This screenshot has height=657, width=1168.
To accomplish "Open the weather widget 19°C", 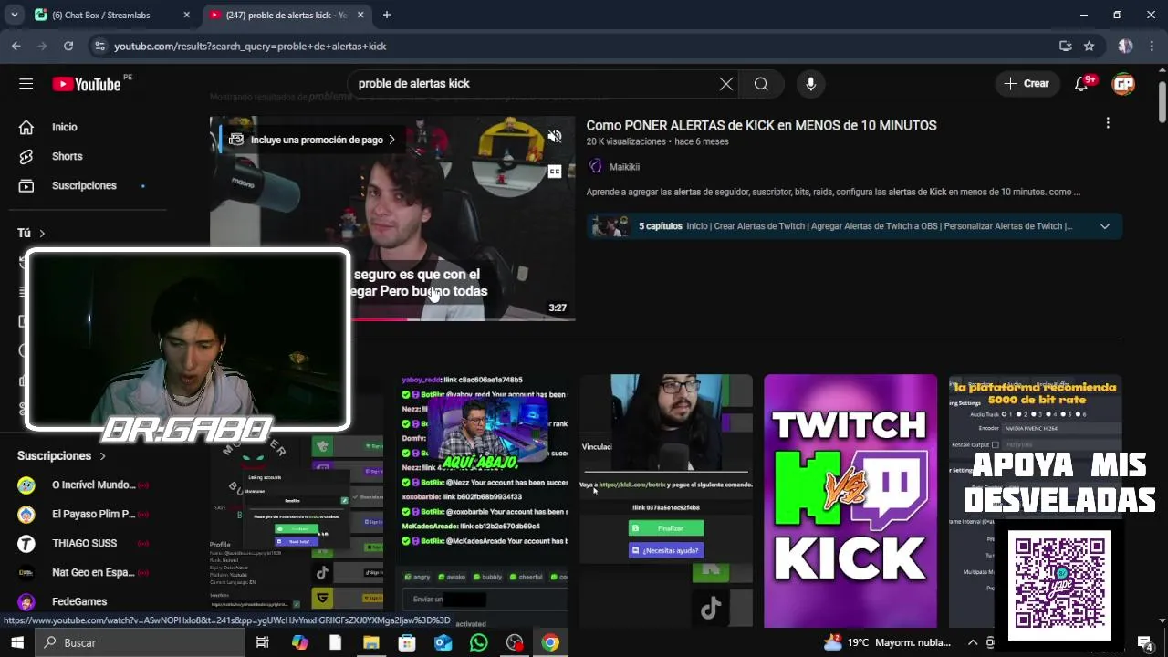I will 887,642.
